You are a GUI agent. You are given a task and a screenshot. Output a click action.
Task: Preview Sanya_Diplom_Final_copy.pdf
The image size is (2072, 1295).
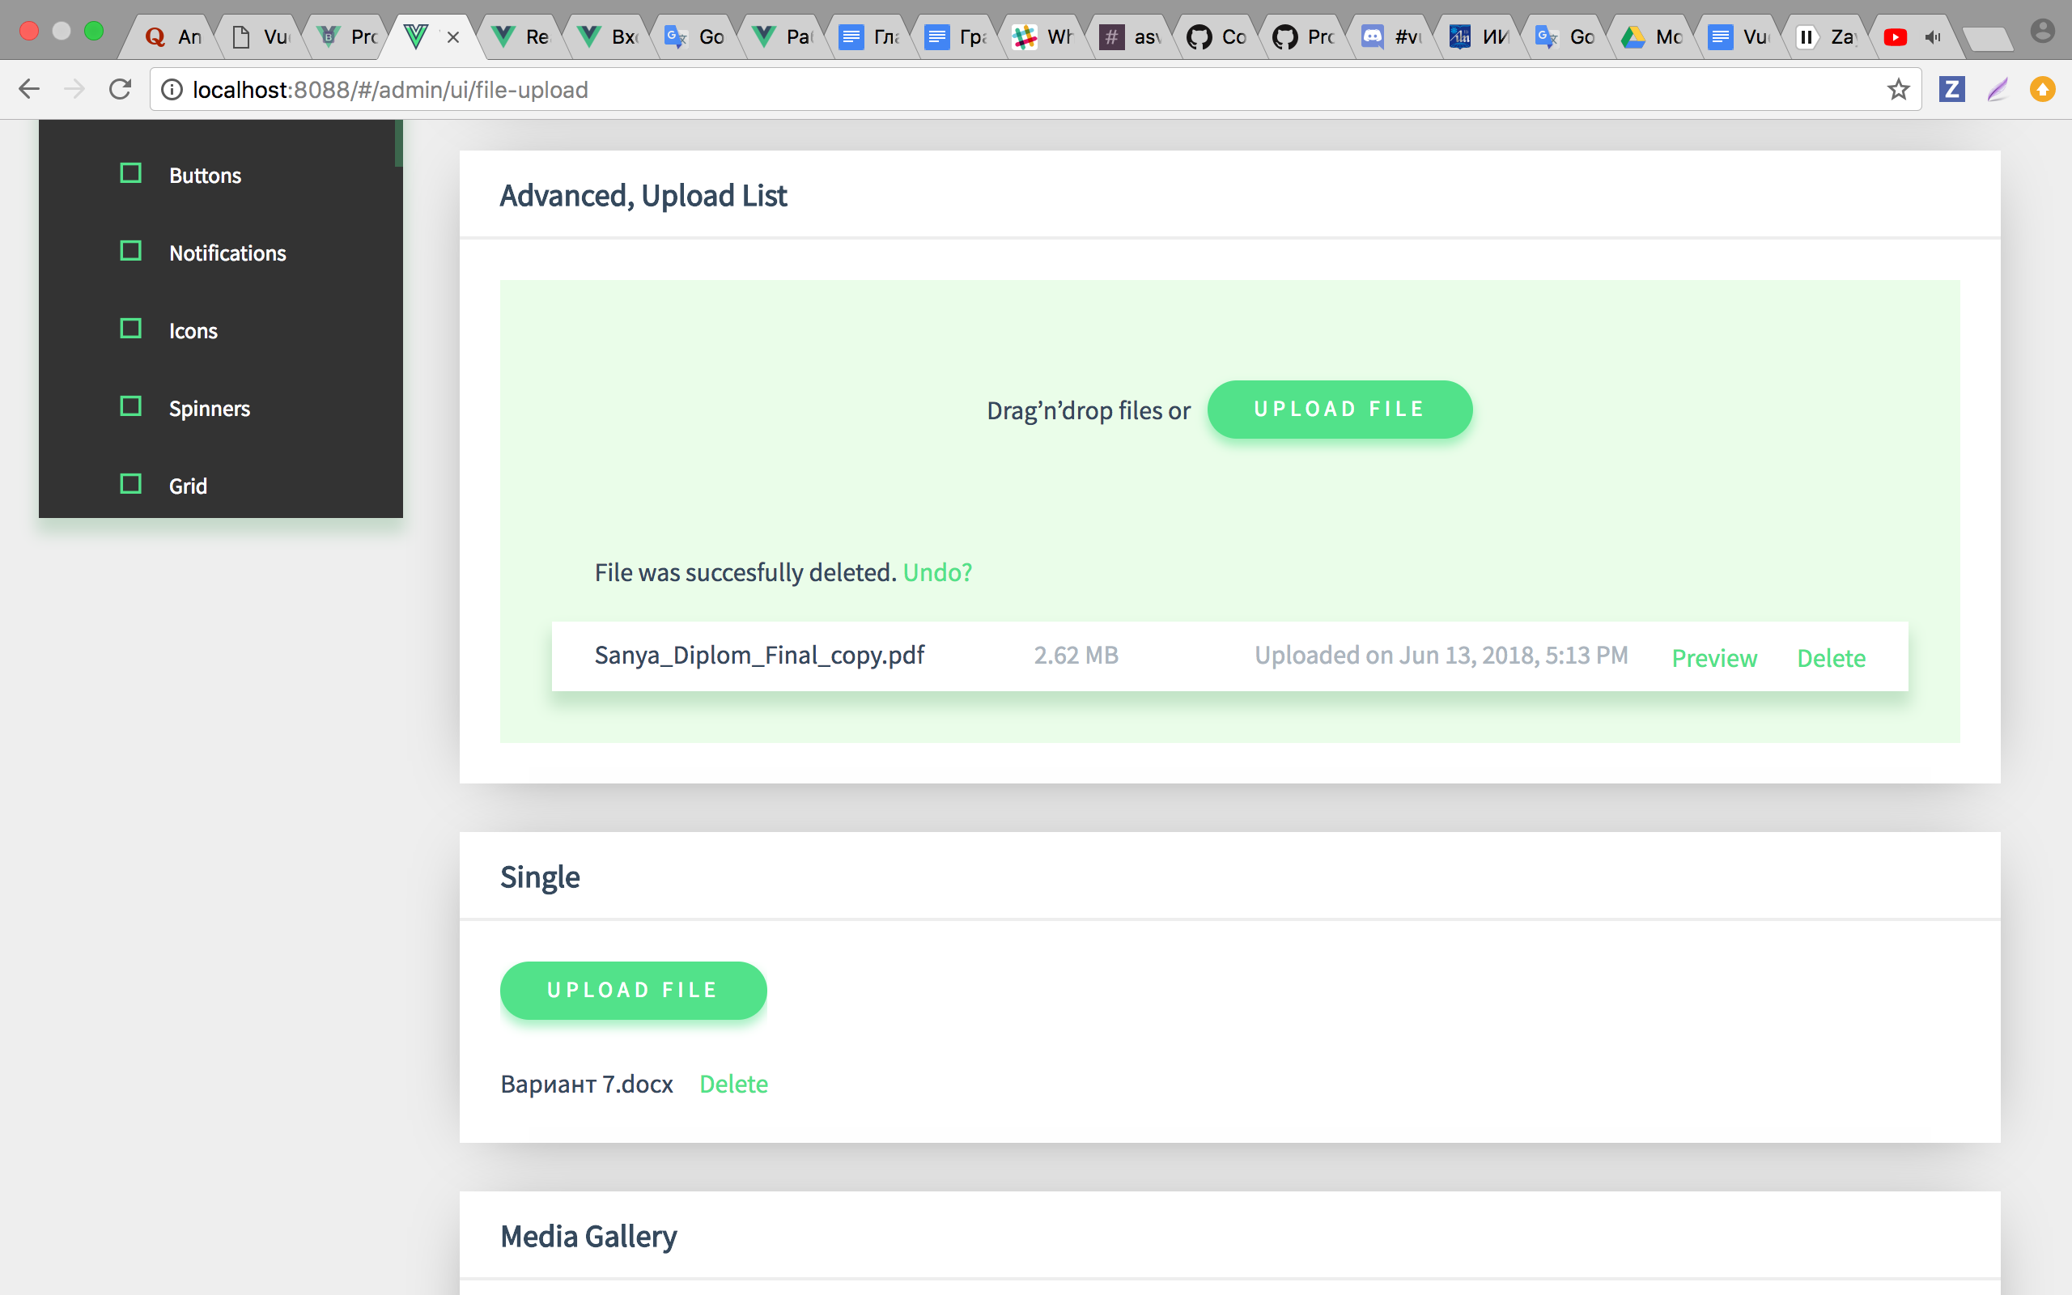(1714, 658)
